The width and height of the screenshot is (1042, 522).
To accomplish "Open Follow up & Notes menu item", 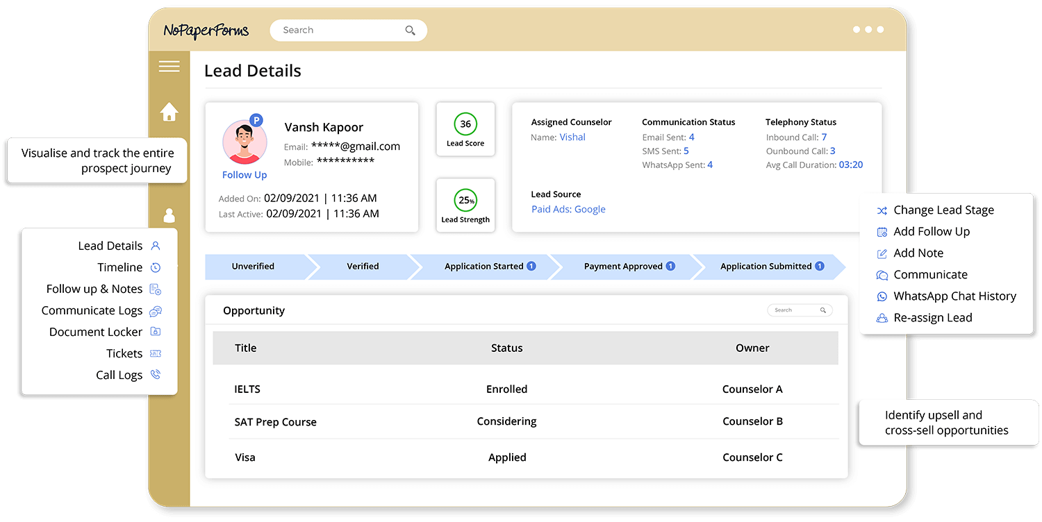I will 94,289.
